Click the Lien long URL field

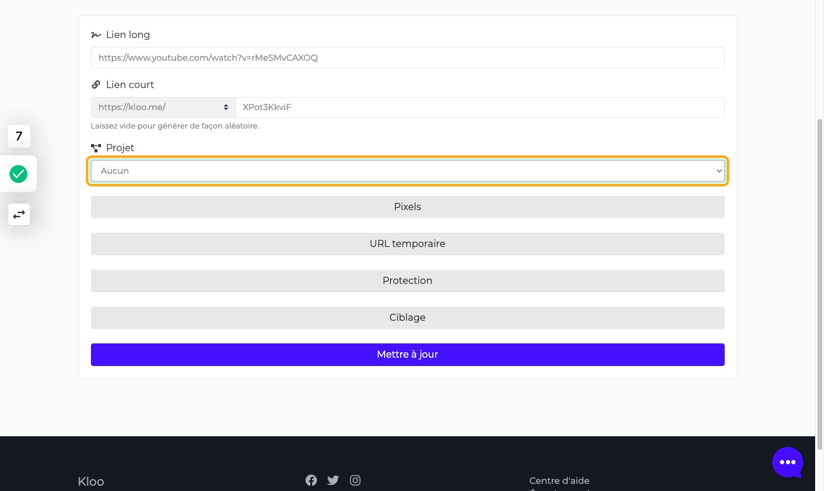(407, 58)
